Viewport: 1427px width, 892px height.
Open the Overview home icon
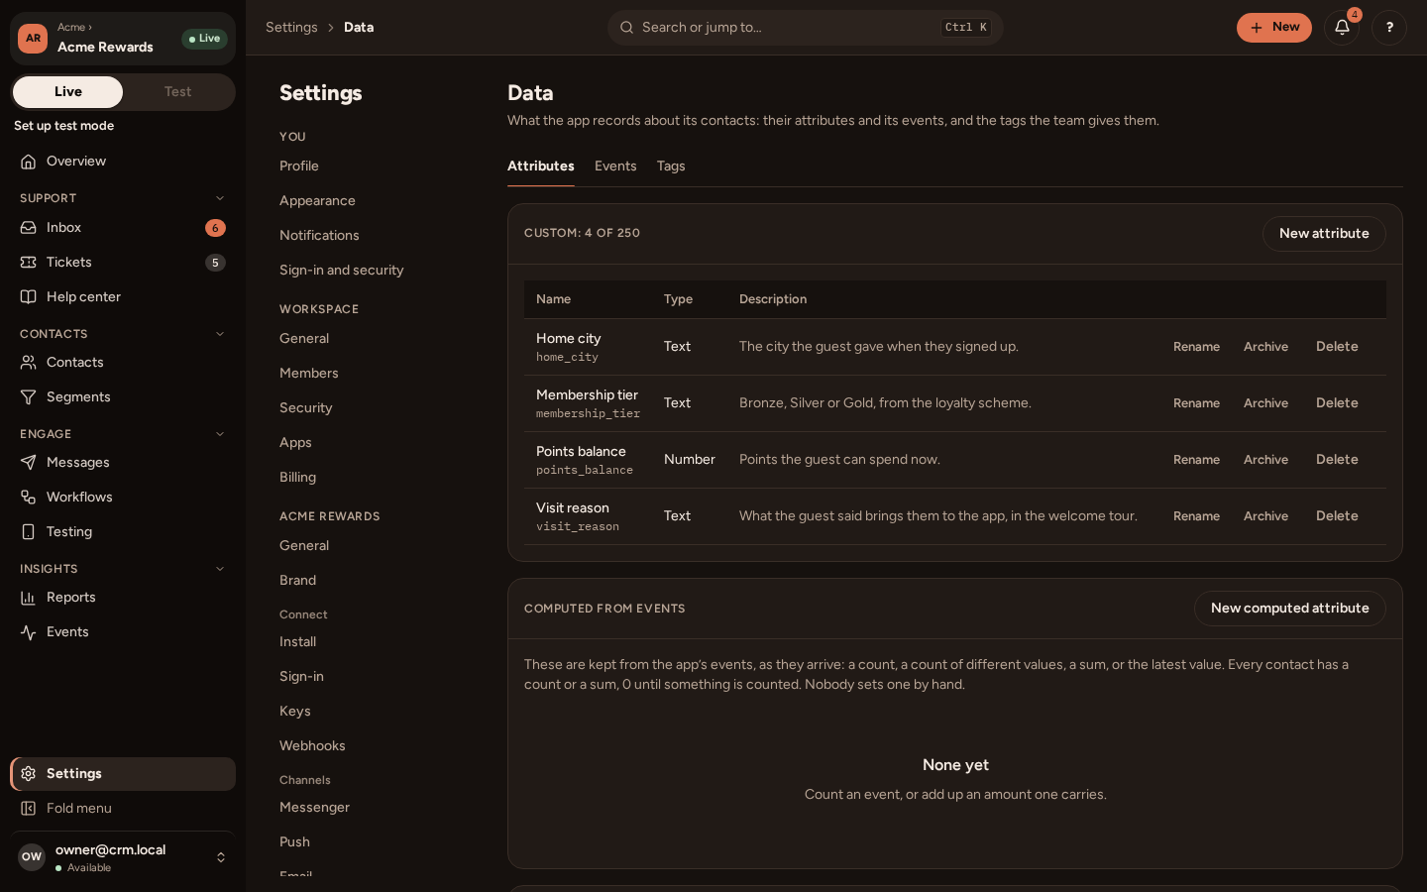click(x=29, y=162)
